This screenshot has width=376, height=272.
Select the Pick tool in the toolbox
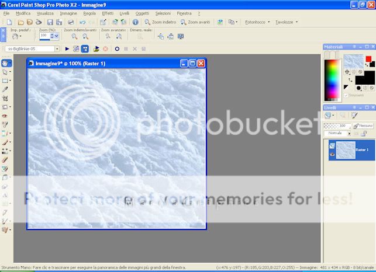coord(5,72)
